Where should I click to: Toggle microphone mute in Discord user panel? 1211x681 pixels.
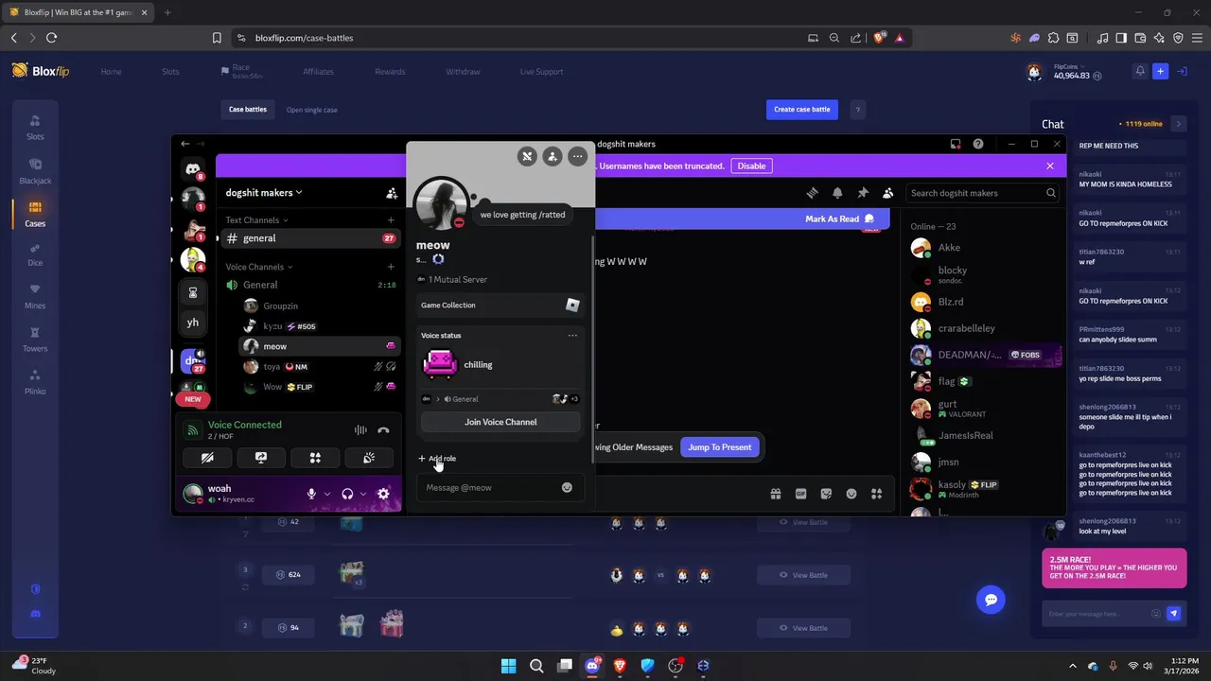(311, 494)
